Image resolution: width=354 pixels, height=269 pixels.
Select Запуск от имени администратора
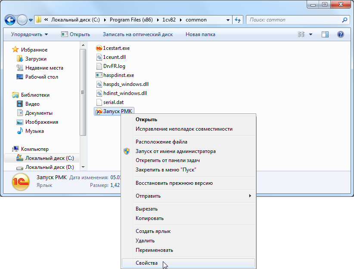pyautogui.click(x=175, y=151)
